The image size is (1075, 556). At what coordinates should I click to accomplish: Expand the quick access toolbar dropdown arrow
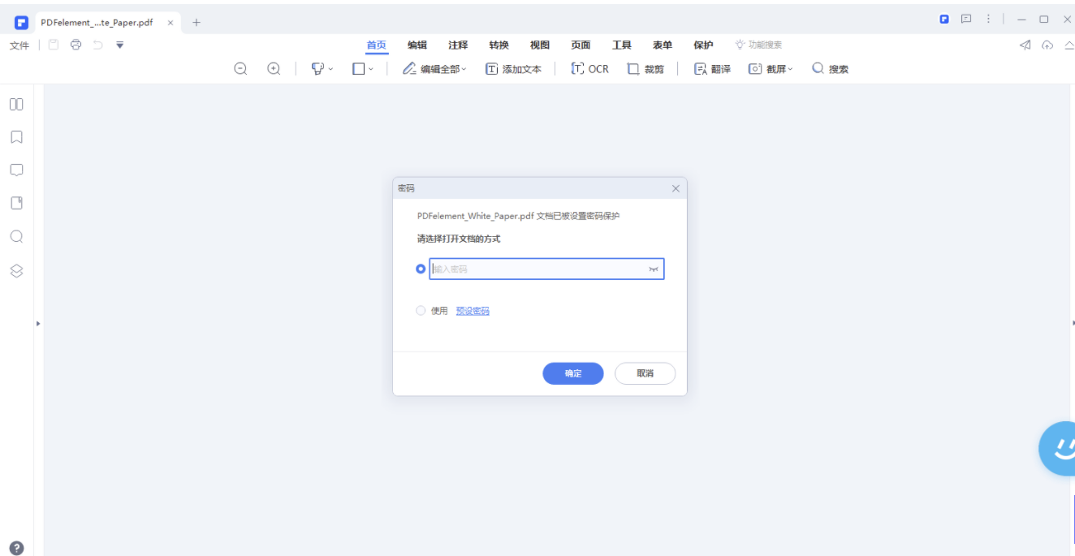pos(120,45)
